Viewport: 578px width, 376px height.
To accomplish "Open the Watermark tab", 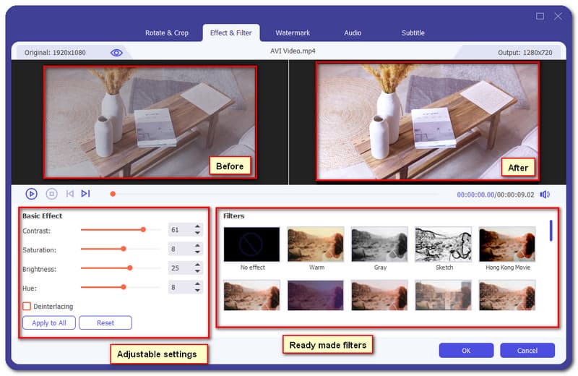I will (x=293, y=33).
